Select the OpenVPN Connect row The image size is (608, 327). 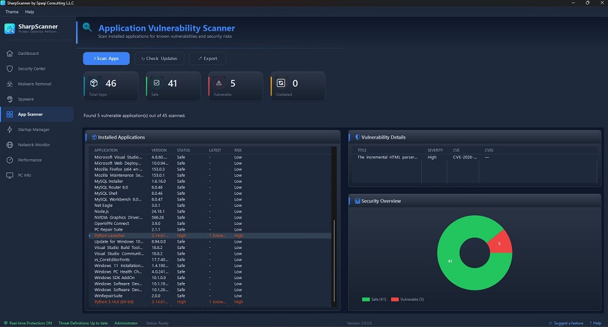210,224
